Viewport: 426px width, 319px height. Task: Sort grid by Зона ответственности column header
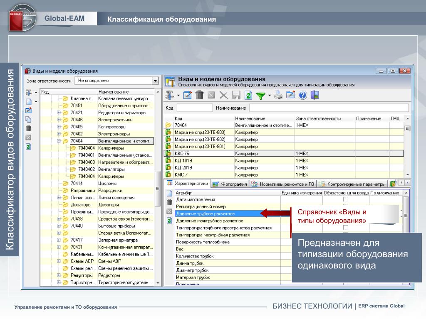pyautogui.click(x=324, y=118)
